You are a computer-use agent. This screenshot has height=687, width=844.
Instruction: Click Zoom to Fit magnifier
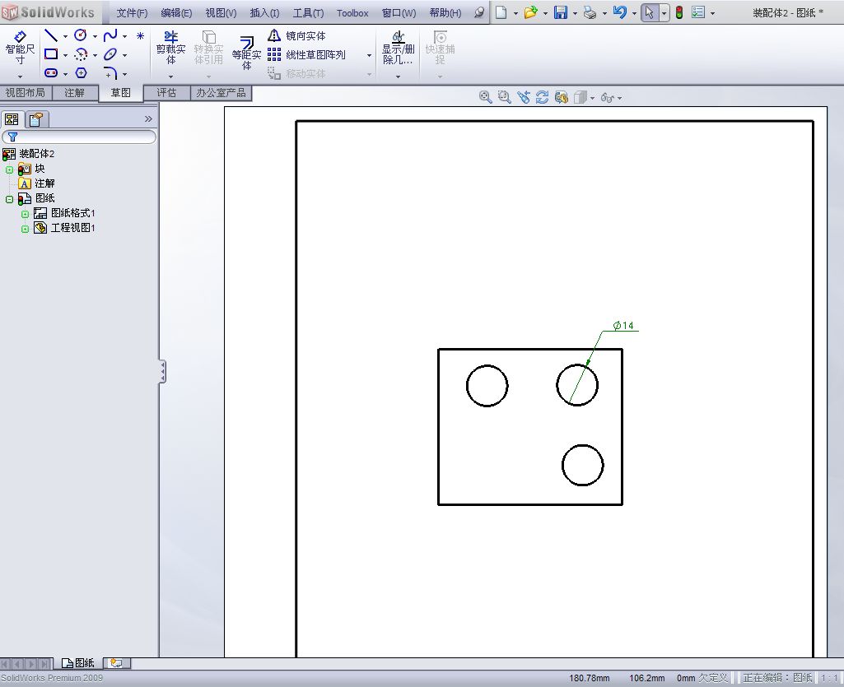tap(486, 97)
